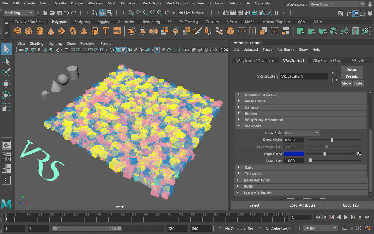Image resolution: width=374 pixels, height=234 pixels.
Task: Click the Draw Alpha slider handle
Action: coord(332,140)
